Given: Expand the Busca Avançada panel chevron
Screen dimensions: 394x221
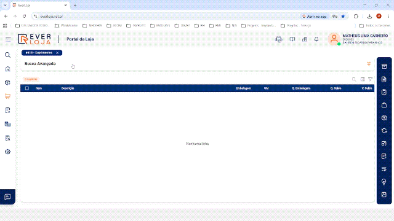Looking at the screenshot, I should pos(369,64).
